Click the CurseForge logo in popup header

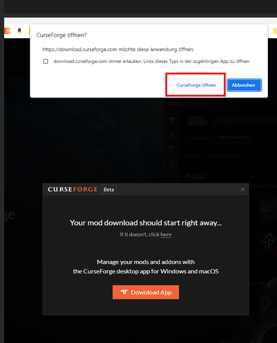pyautogui.click(x=73, y=189)
